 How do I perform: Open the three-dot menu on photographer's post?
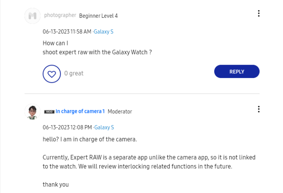pyautogui.click(x=259, y=13)
